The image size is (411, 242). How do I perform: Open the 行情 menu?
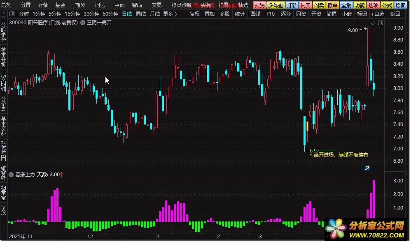coord(43,5)
